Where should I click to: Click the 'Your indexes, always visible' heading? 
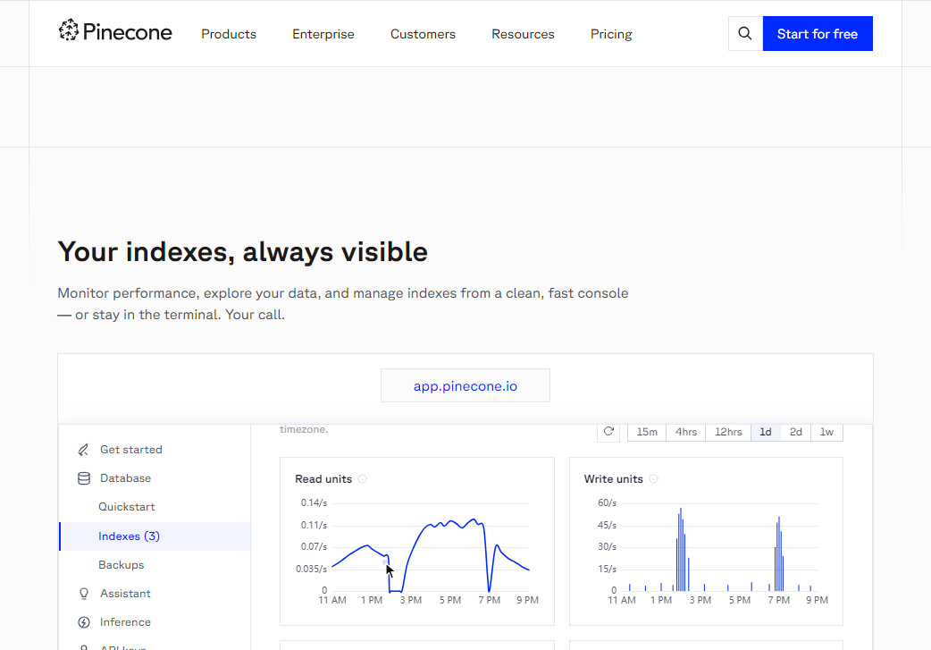pyautogui.click(x=242, y=252)
